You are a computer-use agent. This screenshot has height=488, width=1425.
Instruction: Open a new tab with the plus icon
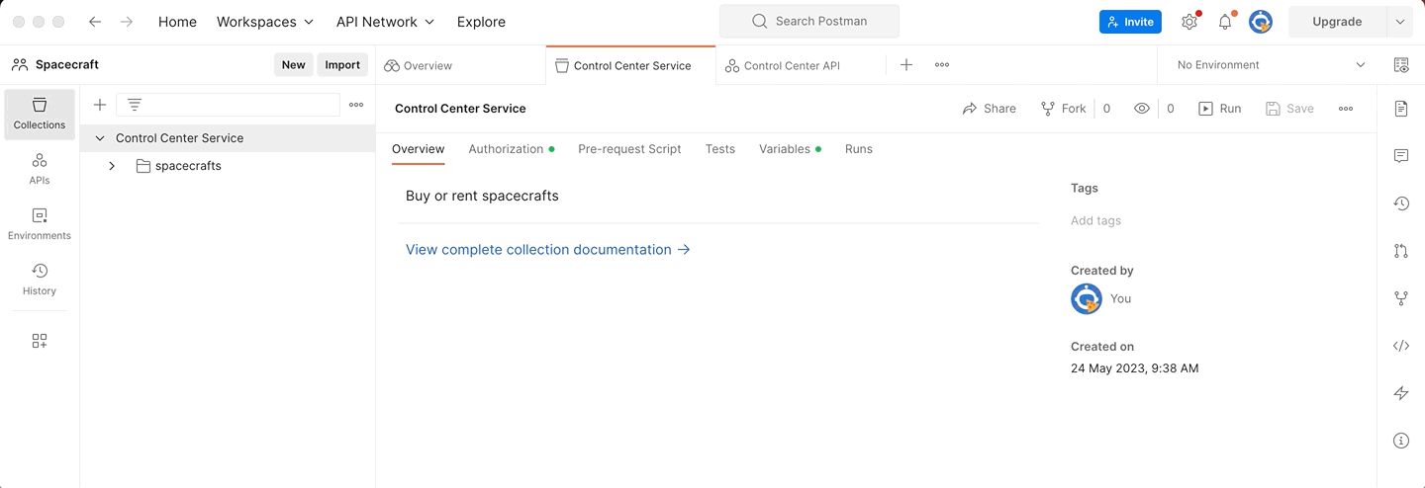[x=906, y=65]
